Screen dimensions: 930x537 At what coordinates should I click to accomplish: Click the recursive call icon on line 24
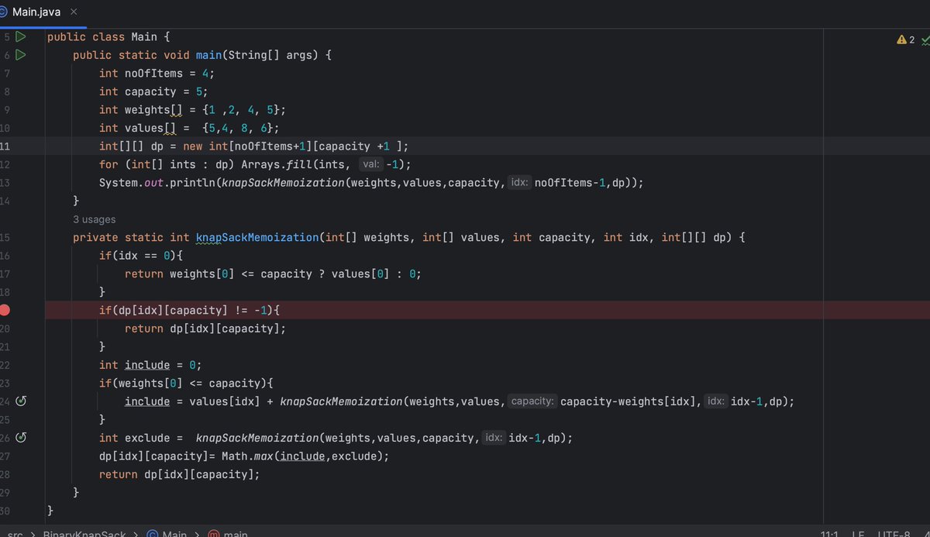pyautogui.click(x=21, y=401)
